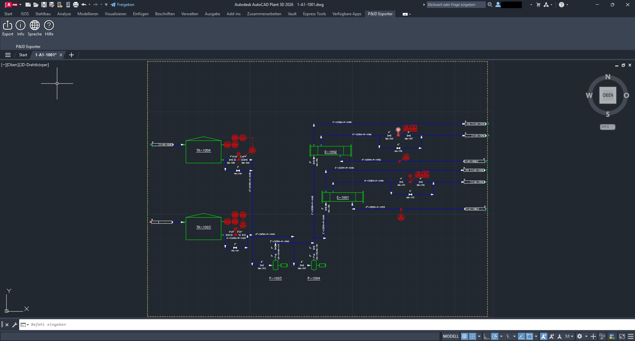Click the MODELL button in the status bar

(450, 336)
